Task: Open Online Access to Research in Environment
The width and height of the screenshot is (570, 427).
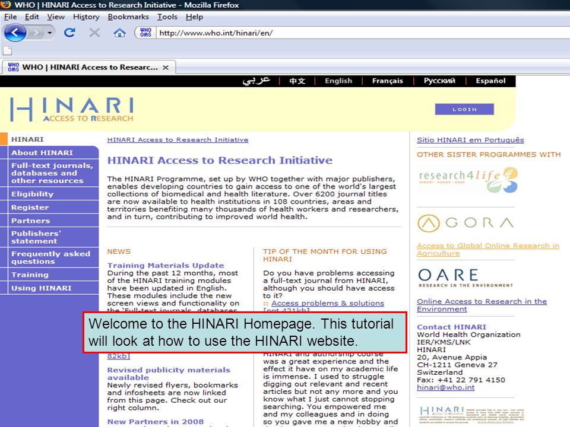Action: 482,305
